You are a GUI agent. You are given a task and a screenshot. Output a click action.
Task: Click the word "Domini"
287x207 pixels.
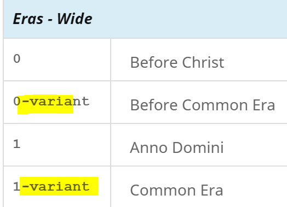[x=198, y=147]
